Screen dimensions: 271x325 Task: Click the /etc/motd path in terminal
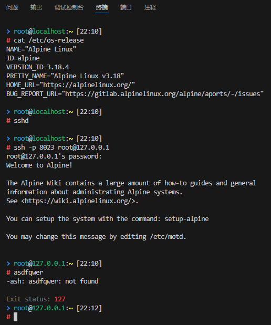(166, 237)
